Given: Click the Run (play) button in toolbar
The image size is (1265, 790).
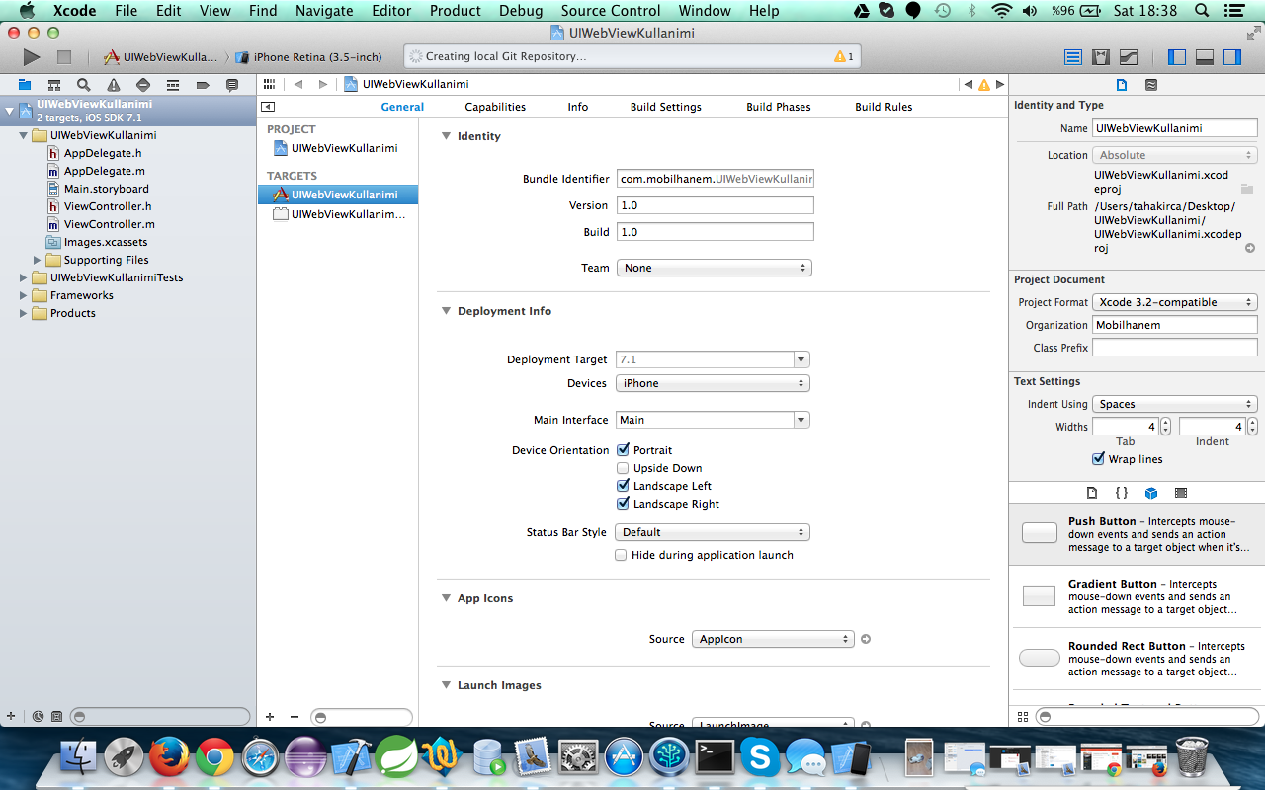Looking at the screenshot, I should point(31,57).
